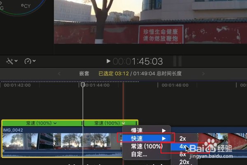Open the 快速 submenu

(147, 139)
